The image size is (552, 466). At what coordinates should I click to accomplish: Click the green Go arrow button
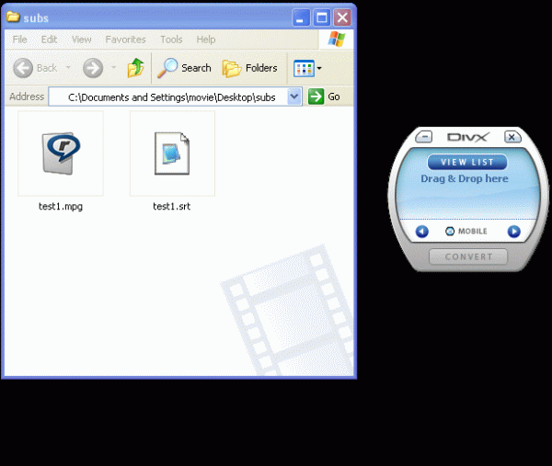pos(316,97)
